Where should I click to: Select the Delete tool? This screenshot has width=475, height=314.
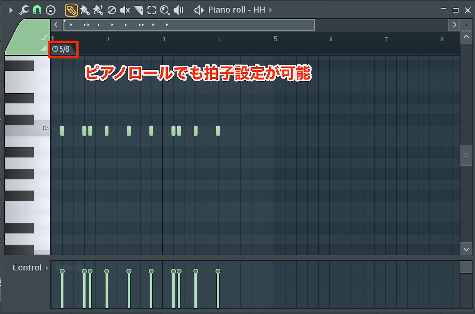tap(111, 10)
